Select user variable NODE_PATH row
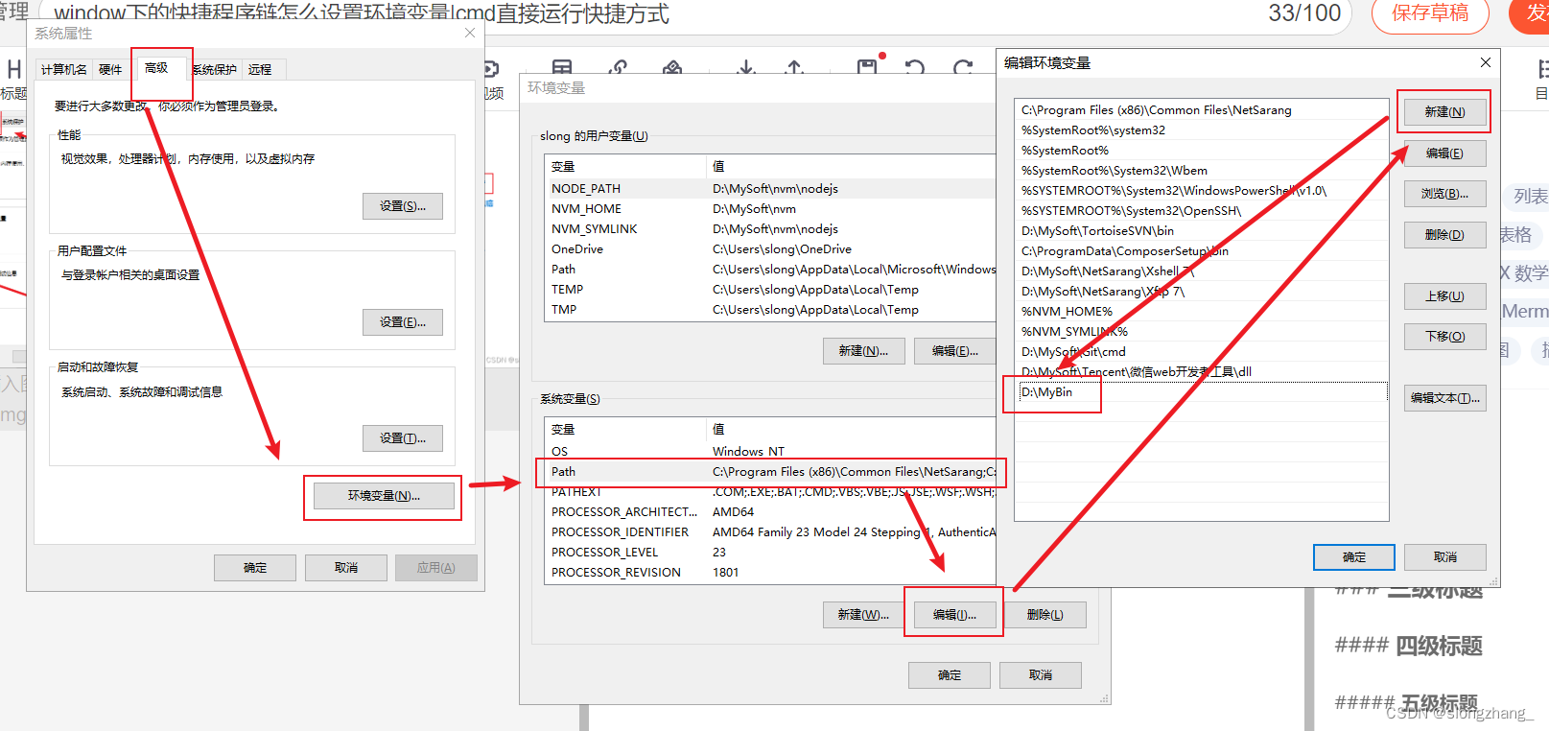Image resolution: width=1549 pixels, height=731 pixels. click(x=771, y=189)
